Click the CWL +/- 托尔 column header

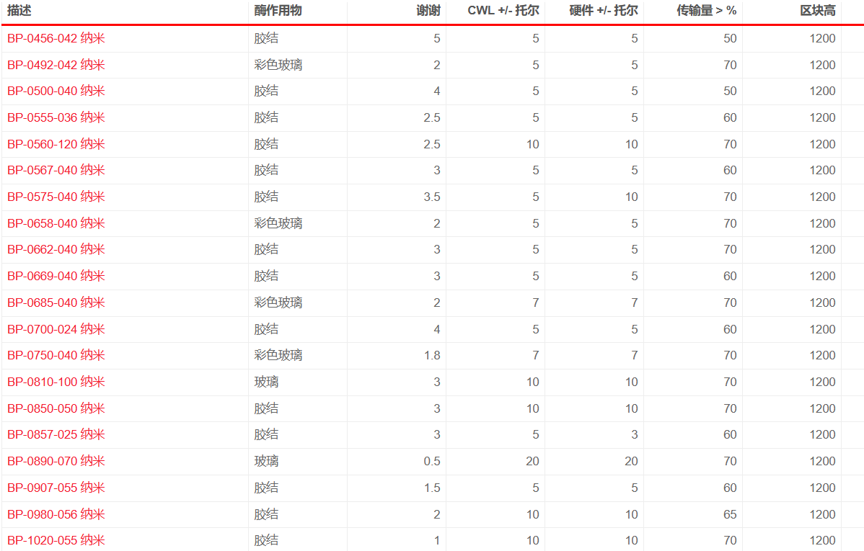(503, 11)
